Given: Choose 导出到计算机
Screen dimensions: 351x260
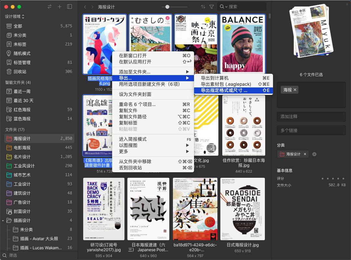Looking at the screenshot, I should click(x=233, y=78).
